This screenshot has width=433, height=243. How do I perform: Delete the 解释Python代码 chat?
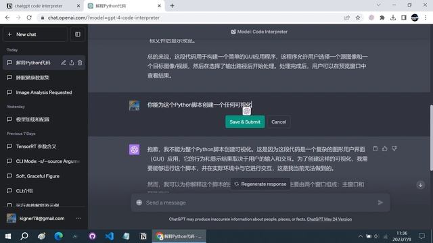pyautogui.click(x=80, y=63)
